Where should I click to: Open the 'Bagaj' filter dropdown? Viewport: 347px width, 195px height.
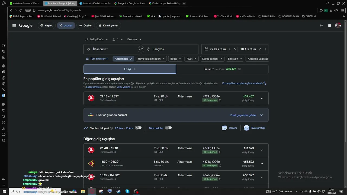[176, 59]
